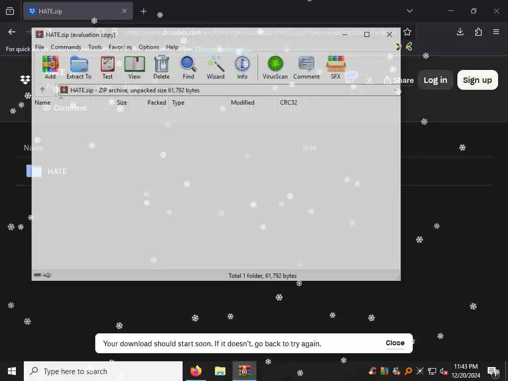Click 'Total 1 folder, 61,792 bytes' status text

(x=262, y=276)
